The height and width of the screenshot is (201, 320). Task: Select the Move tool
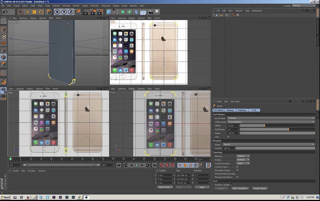point(27,12)
